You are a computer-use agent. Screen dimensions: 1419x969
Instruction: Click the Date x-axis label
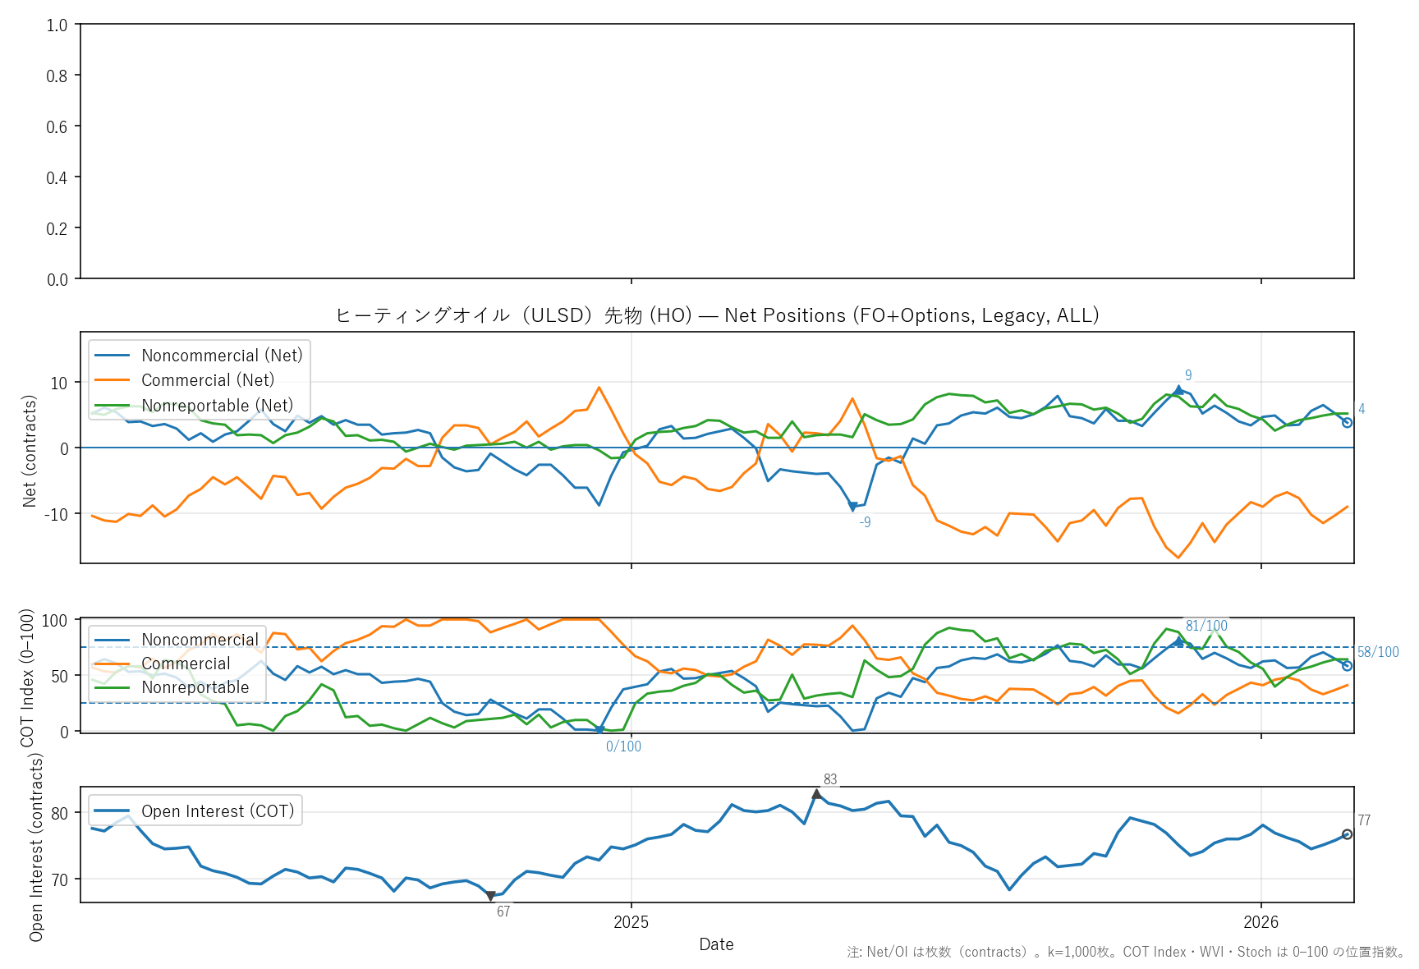(x=716, y=944)
